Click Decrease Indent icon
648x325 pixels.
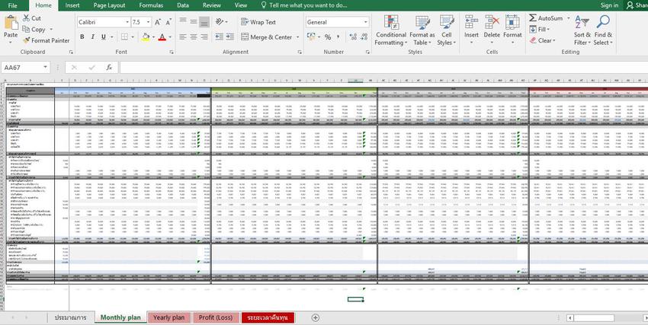pyautogui.click(x=219, y=37)
